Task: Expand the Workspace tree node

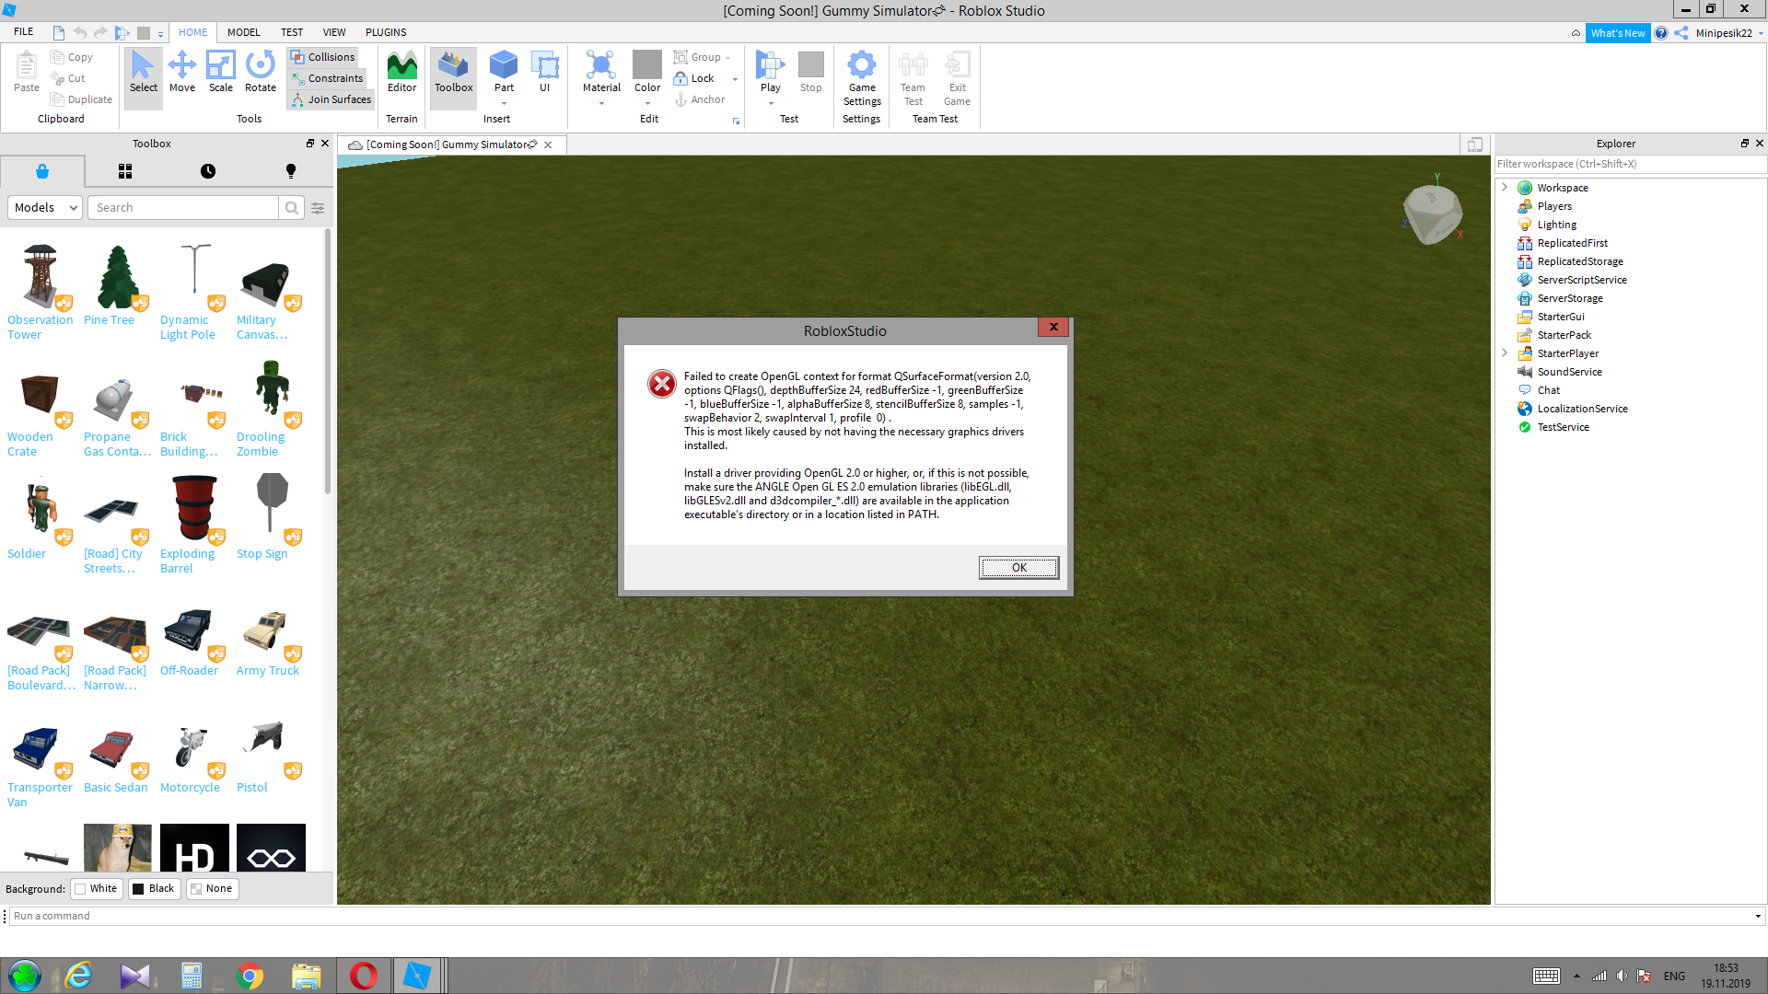Action: [1505, 188]
